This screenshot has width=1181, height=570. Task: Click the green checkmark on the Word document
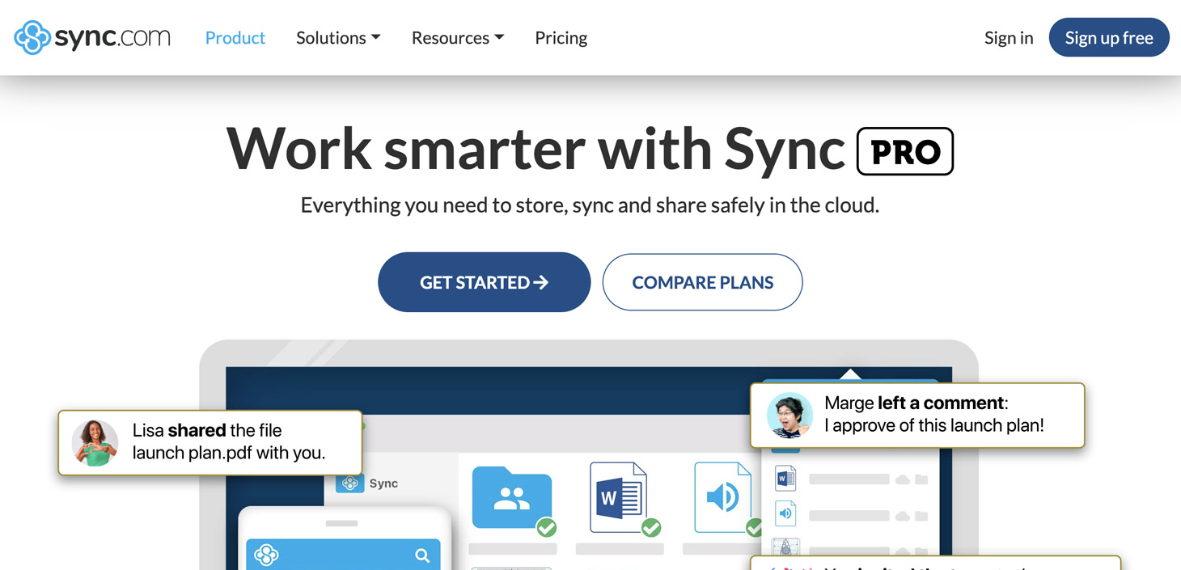652,528
